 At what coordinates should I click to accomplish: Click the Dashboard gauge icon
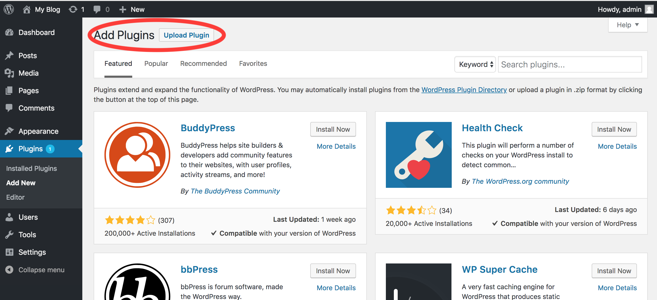[9, 32]
